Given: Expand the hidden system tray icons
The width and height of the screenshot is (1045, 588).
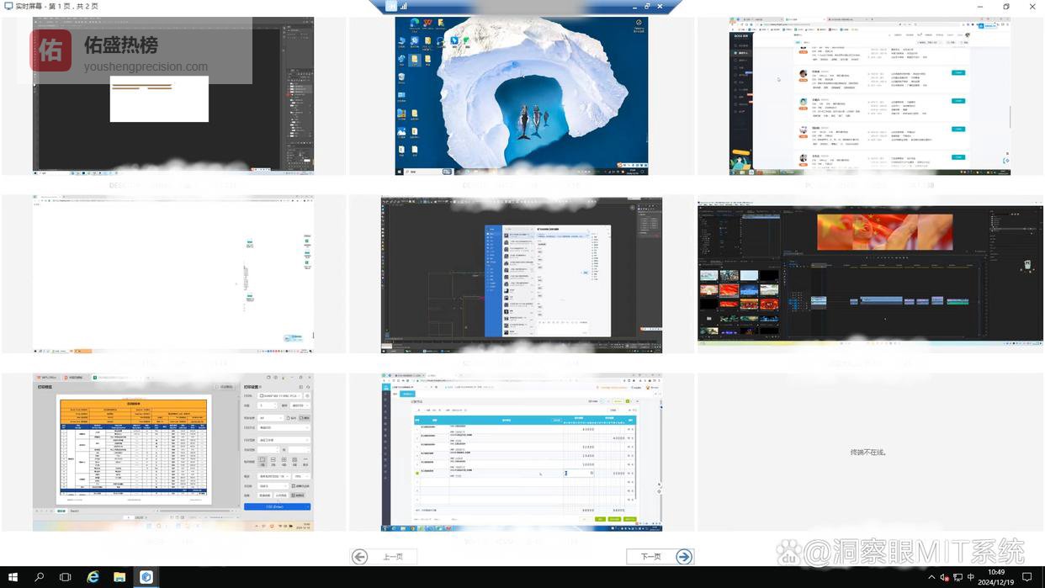Looking at the screenshot, I should (931, 577).
